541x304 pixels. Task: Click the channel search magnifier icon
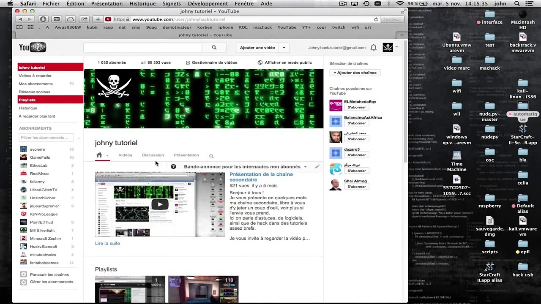211,156
